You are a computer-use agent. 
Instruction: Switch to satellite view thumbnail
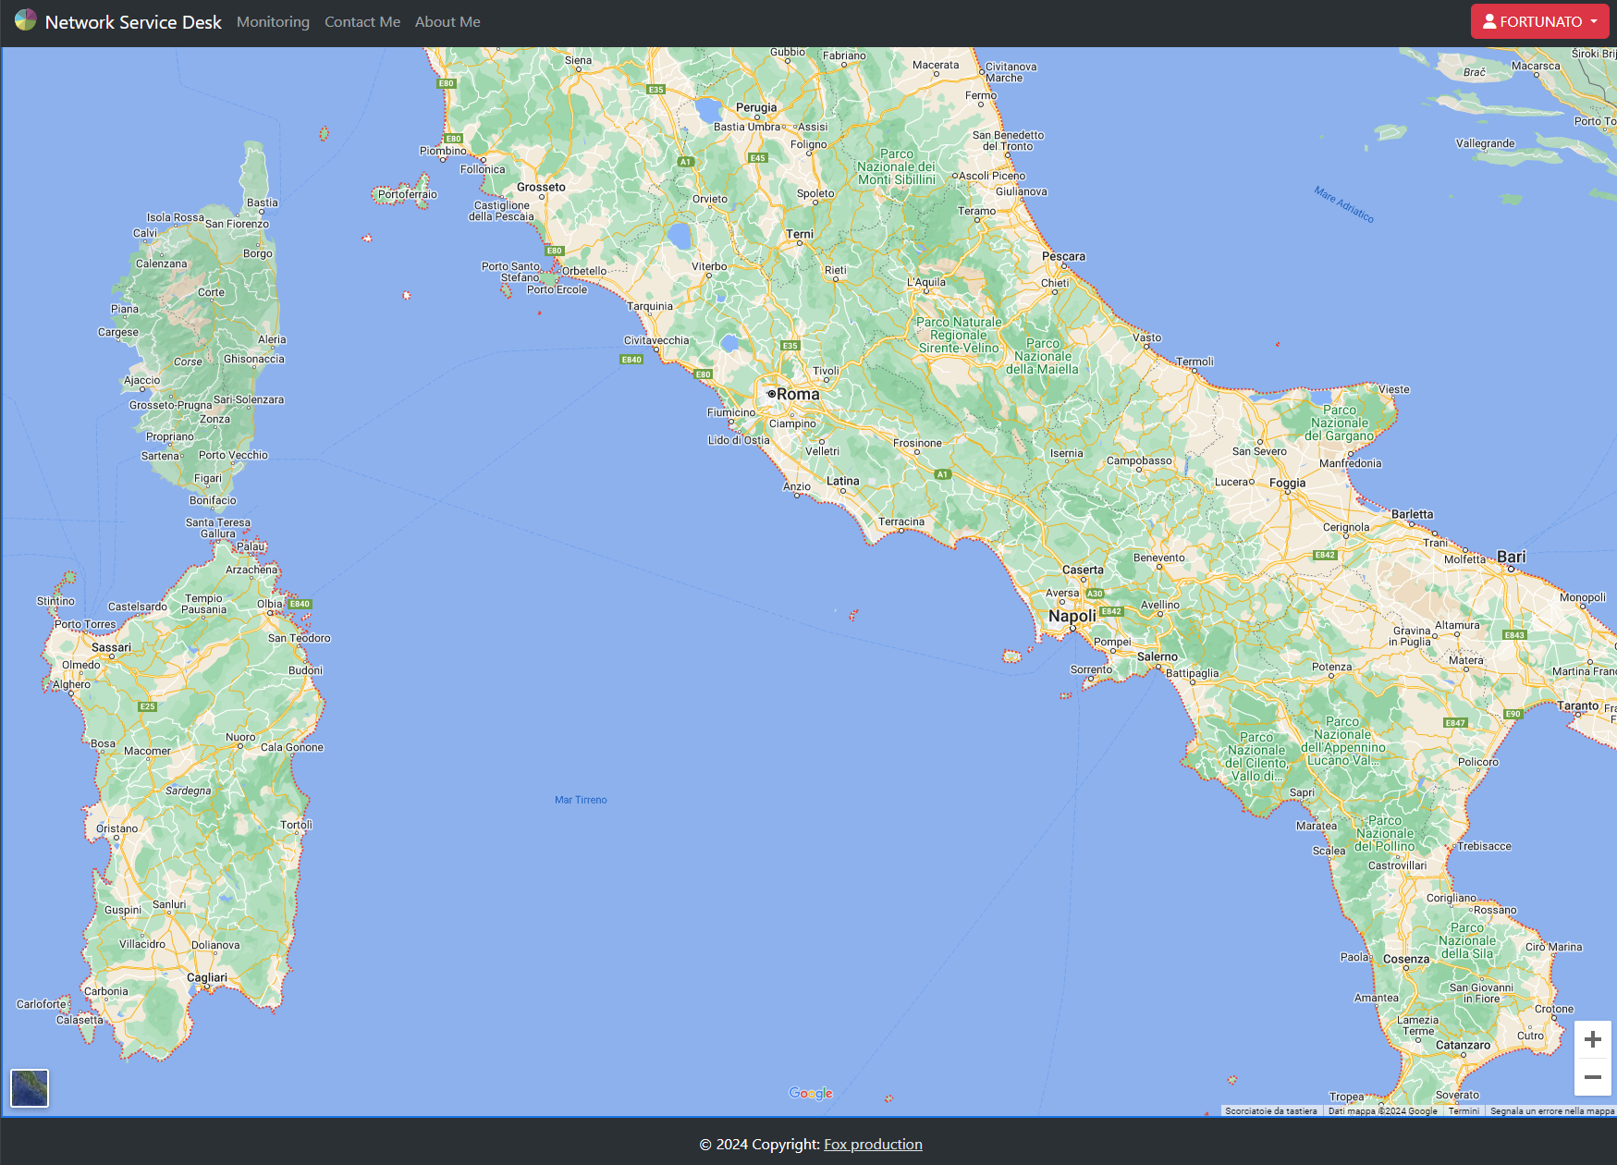30,1087
